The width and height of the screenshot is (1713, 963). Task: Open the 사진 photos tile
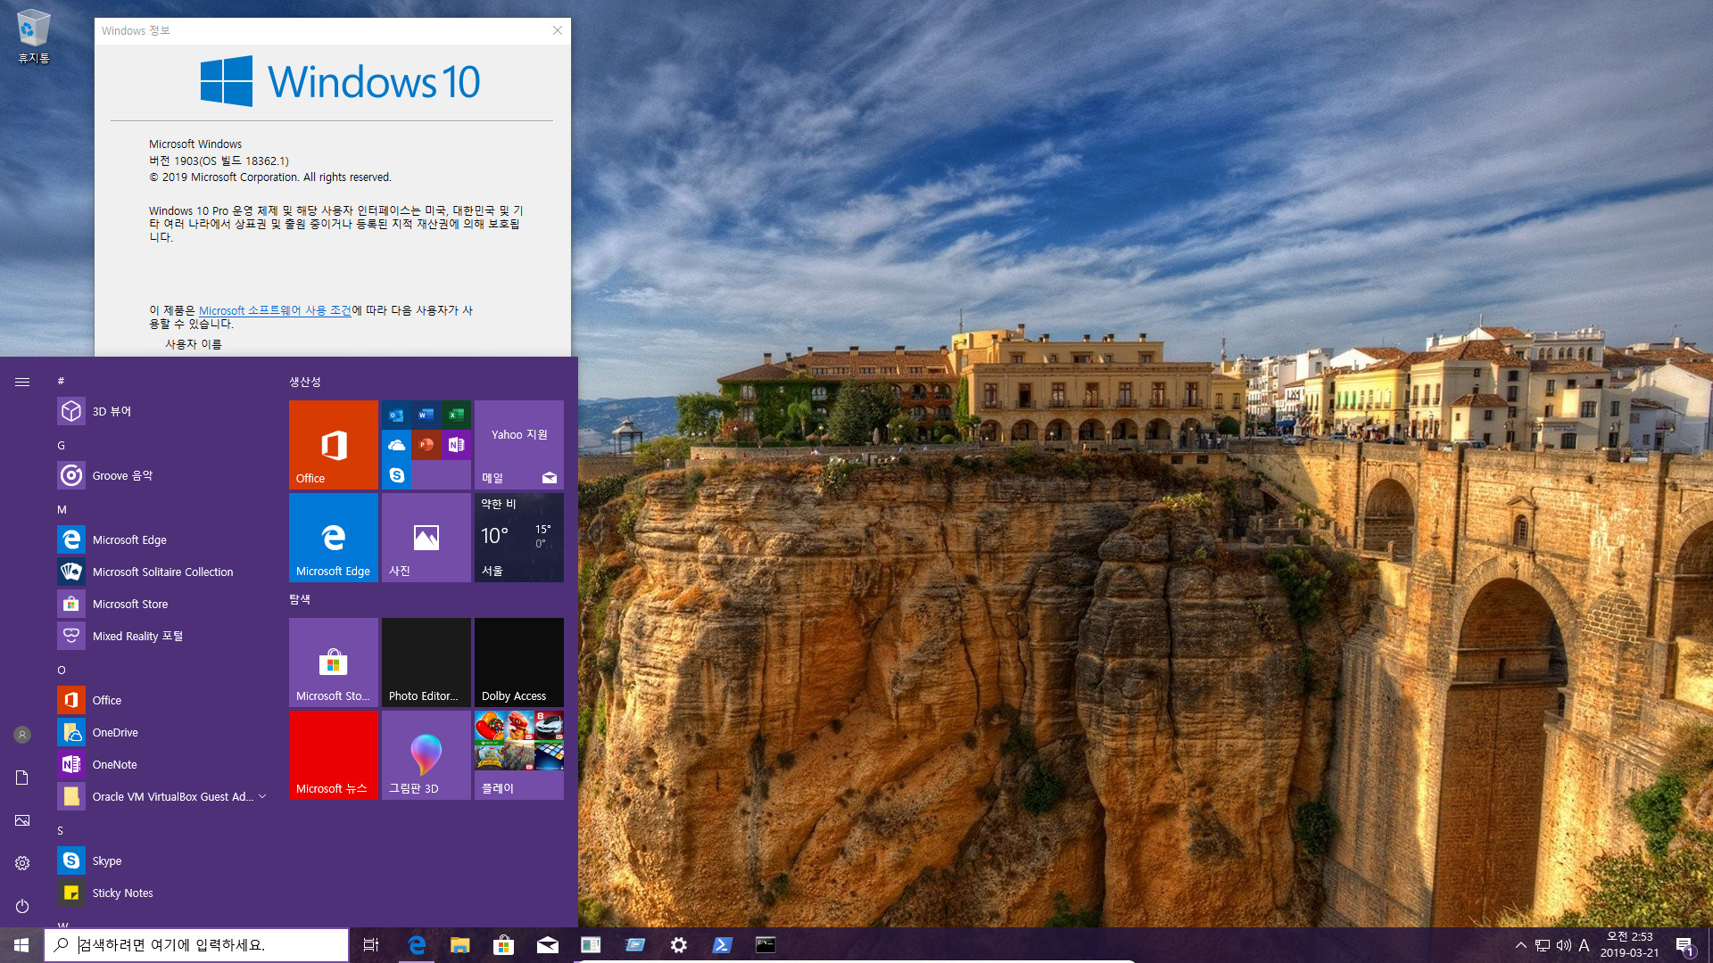click(x=426, y=538)
